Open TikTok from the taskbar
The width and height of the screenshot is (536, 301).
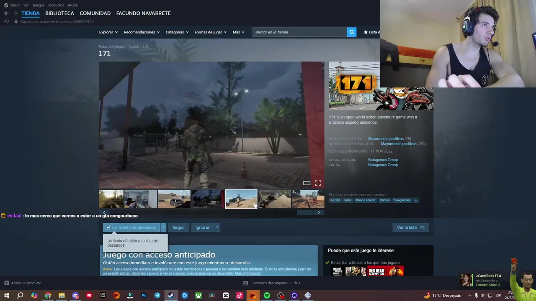[240, 296]
